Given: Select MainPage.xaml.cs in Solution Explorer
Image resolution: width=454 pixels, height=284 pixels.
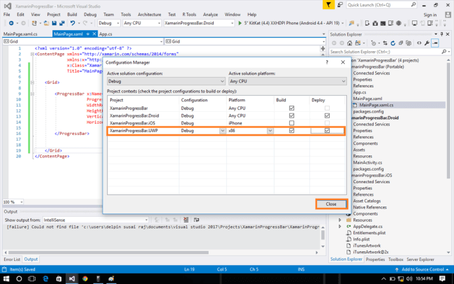Looking at the screenshot, I should pos(376,104).
